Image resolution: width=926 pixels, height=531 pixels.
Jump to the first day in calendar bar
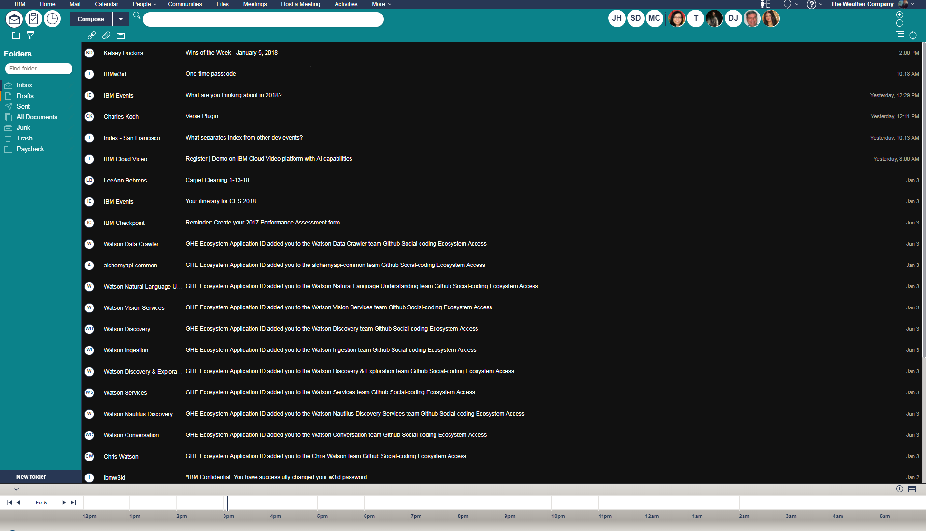pyautogui.click(x=9, y=503)
